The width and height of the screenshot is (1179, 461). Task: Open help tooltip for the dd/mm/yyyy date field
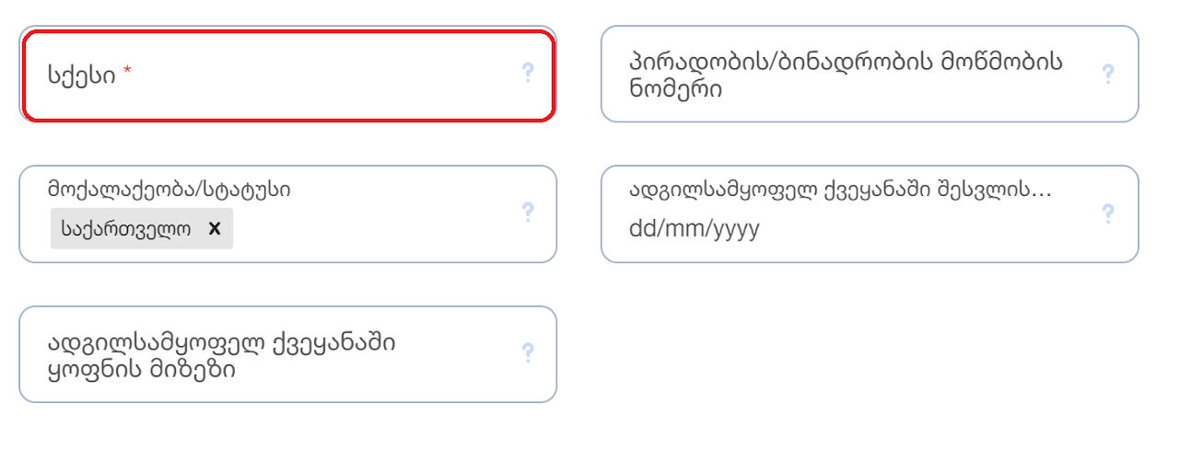coord(1108,213)
